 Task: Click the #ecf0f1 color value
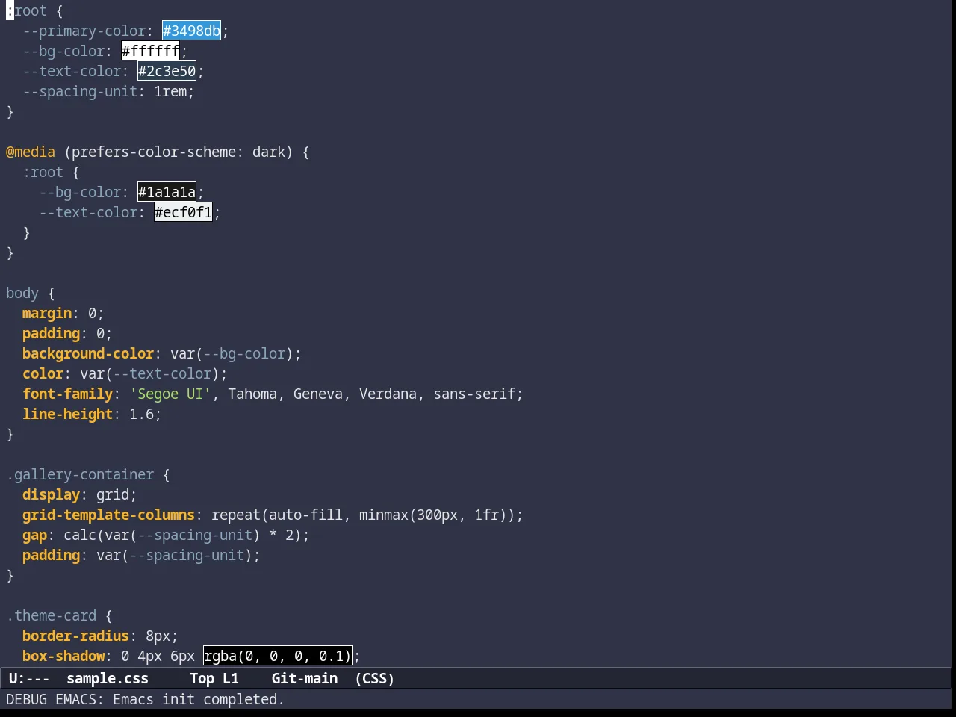tap(184, 212)
